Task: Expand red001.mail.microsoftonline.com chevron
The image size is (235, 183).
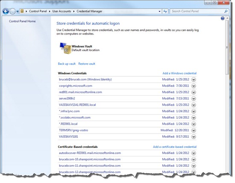Action: click(194, 92)
